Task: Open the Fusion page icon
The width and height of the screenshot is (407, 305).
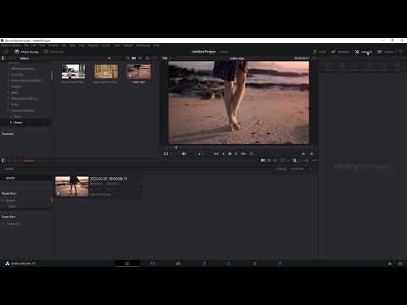Action: tap(205, 263)
